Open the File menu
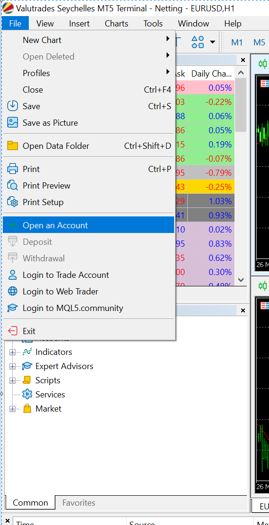The width and height of the screenshot is (269, 525). 16,24
